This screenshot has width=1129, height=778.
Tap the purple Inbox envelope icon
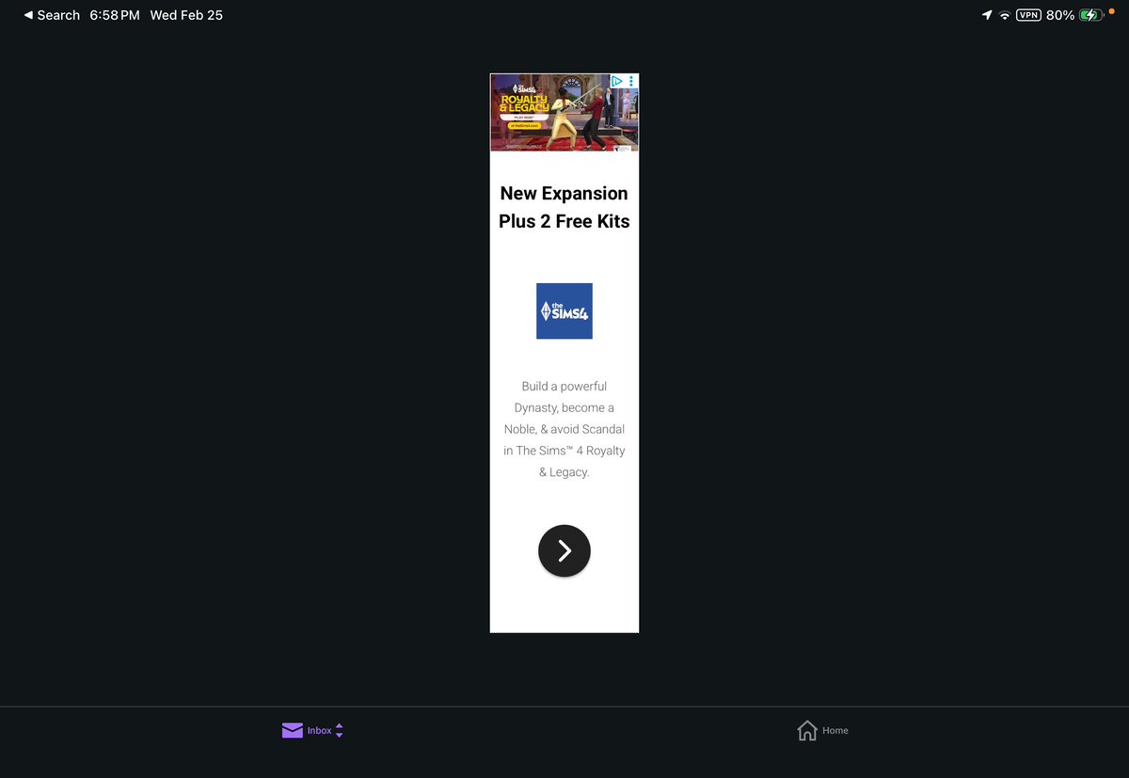[x=293, y=730]
